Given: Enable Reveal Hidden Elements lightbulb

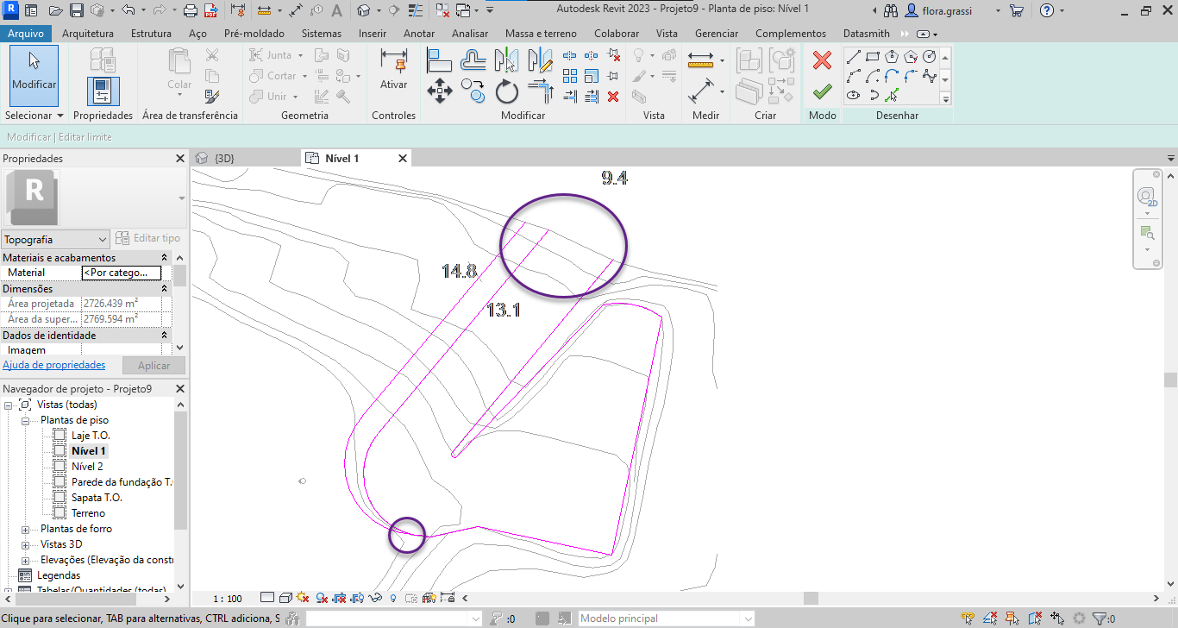Looking at the screenshot, I should (x=393, y=597).
